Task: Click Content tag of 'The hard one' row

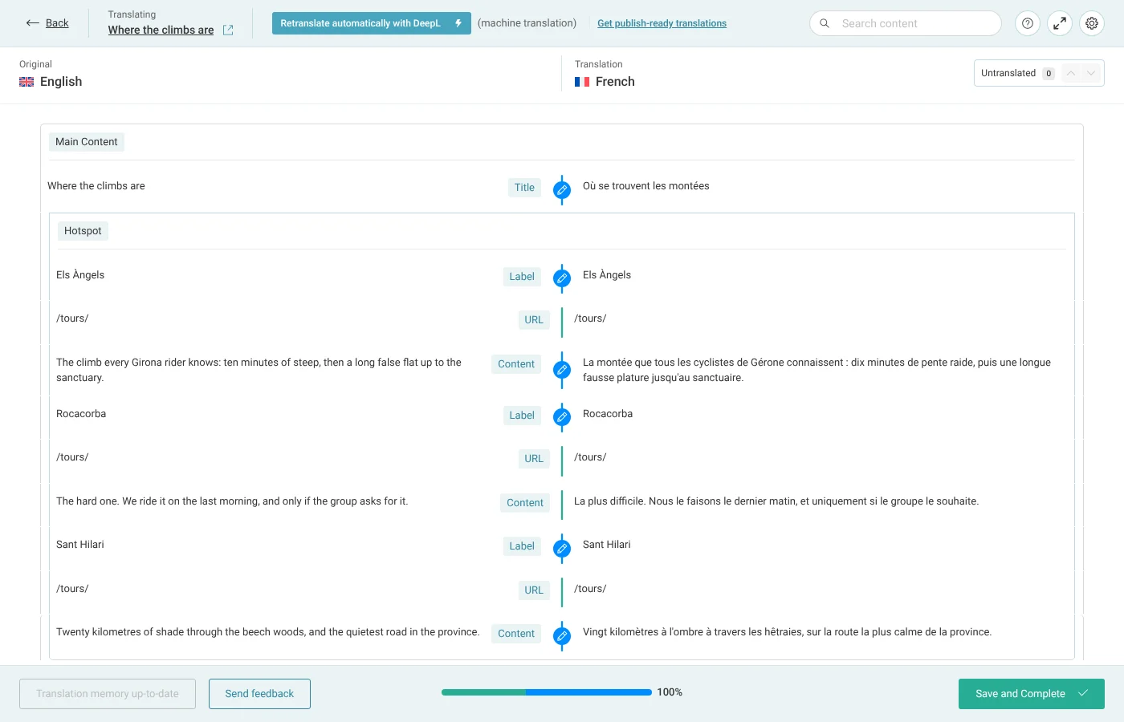Action: [x=525, y=503]
